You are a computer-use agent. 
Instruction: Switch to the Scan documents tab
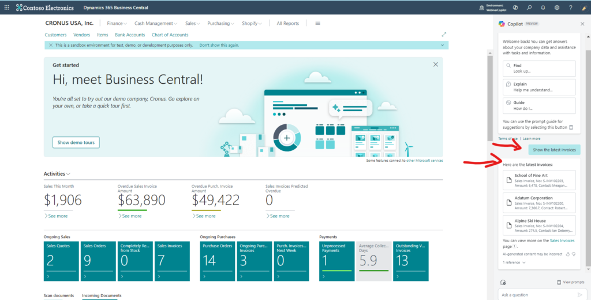pyautogui.click(x=59, y=295)
